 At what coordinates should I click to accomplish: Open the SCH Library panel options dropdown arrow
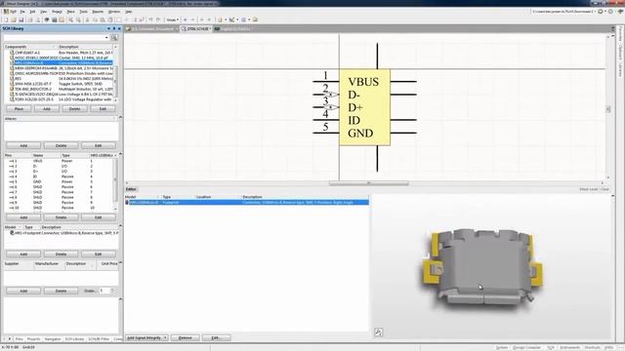click(x=108, y=28)
